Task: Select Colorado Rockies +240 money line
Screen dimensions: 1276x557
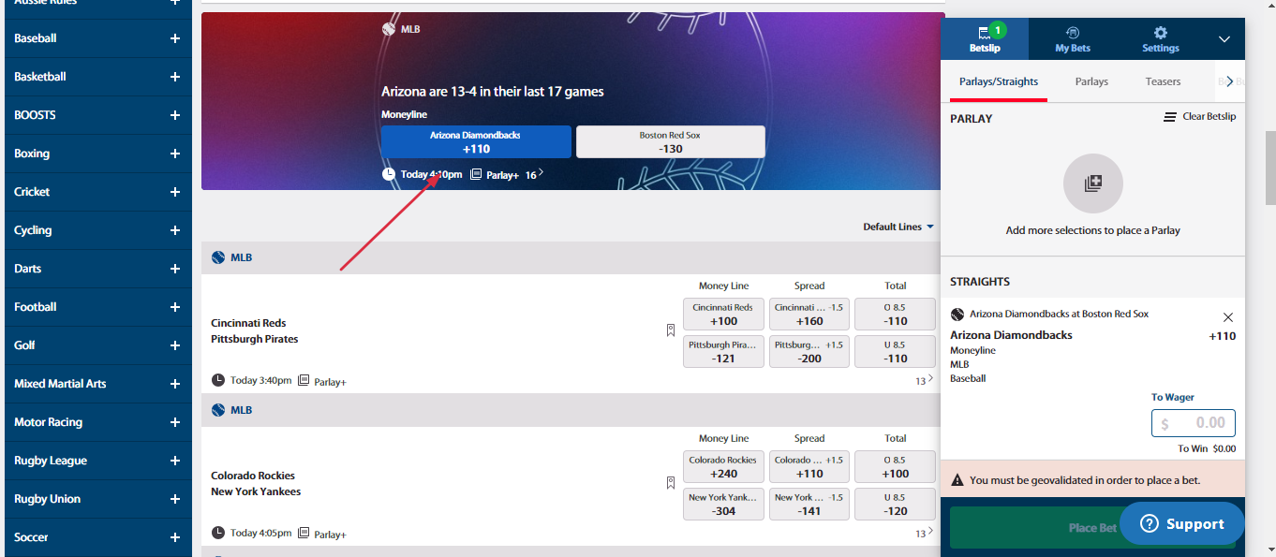Action: (723, 467)
